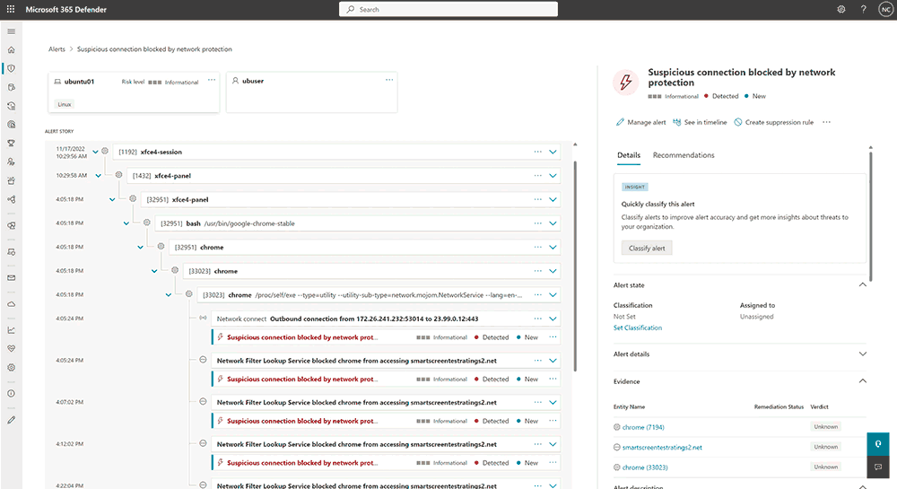The width and height of the screenshot is (897, 489).
Task: Open the cloud apps sidebar icon
Action: (x=11, y=304)
